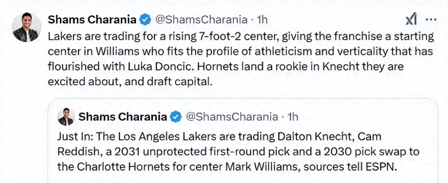Image resolution: width=448 pixels, height=183 pixels.
Task: Open the three-dot more options menu
Action: point(431,20)
